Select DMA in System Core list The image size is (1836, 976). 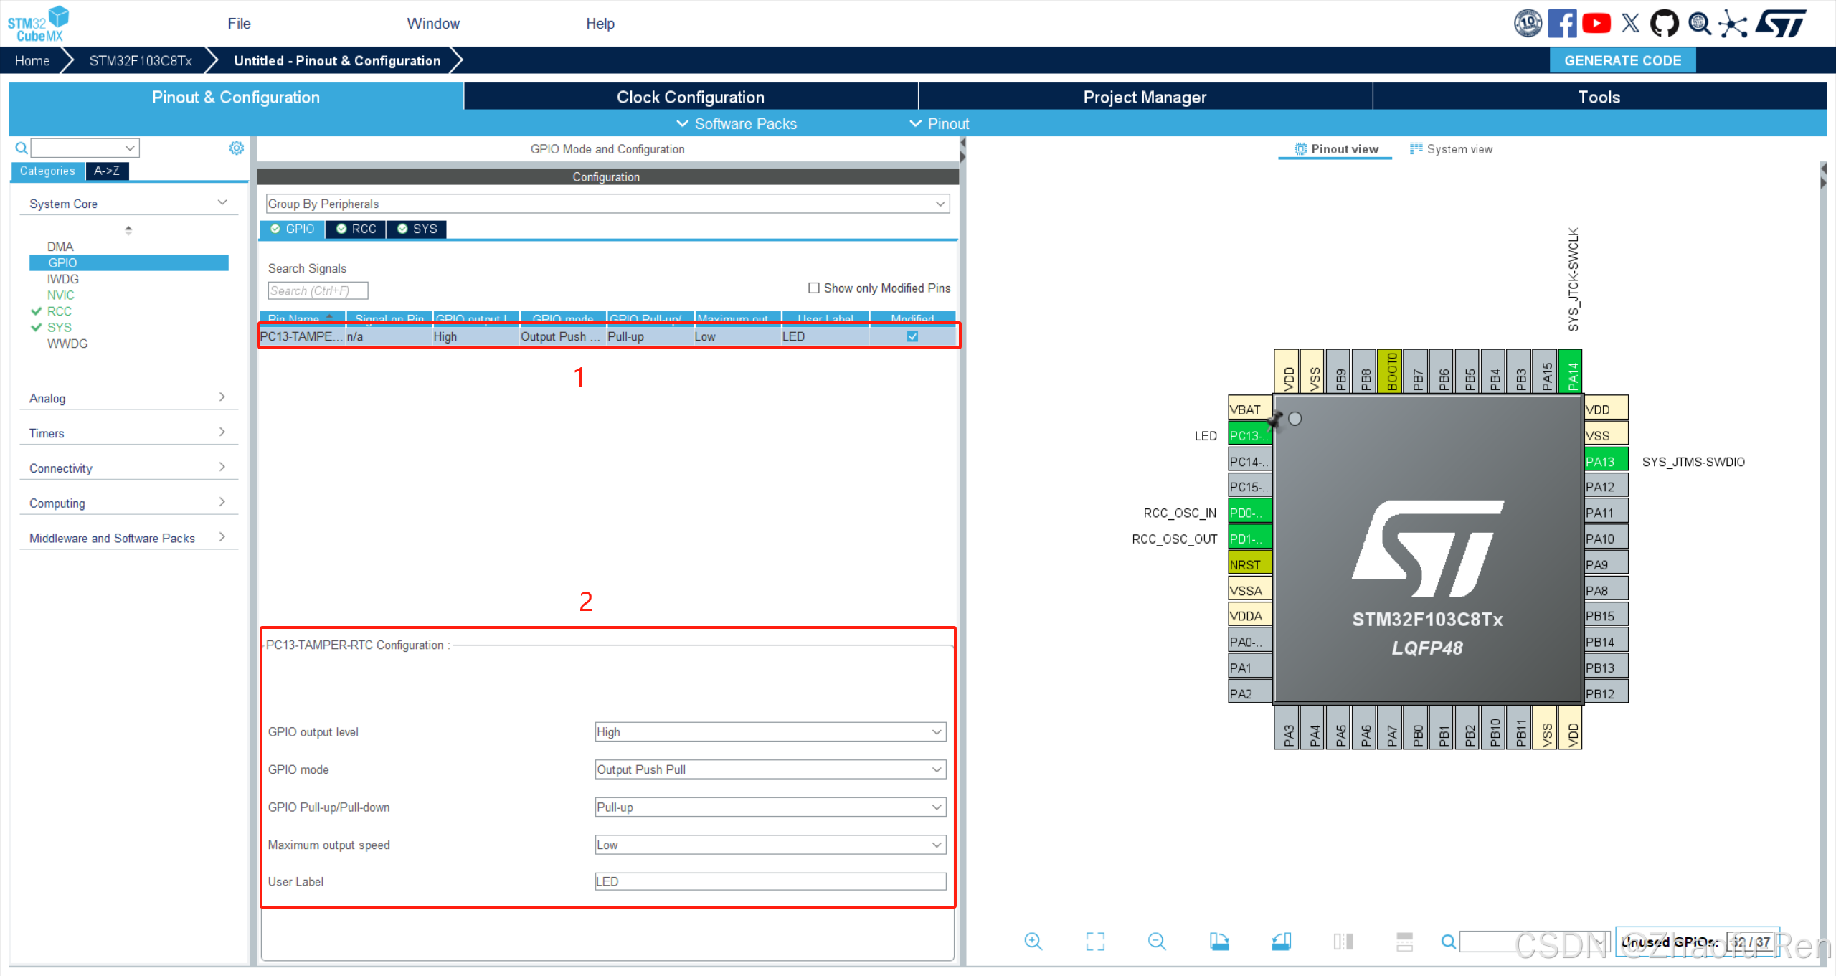point(60,246)
